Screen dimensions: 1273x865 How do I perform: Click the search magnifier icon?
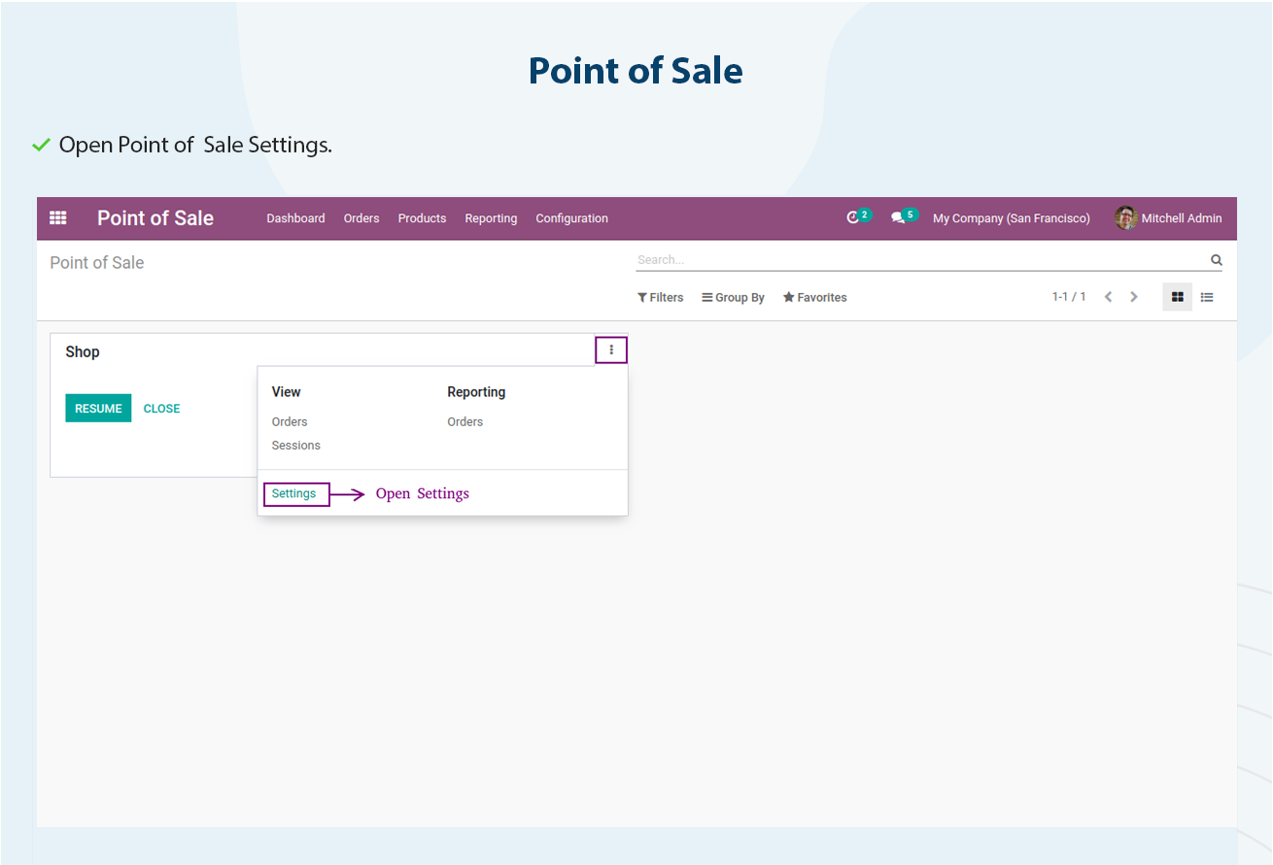pyautogui.click(x=1216, y=260)
